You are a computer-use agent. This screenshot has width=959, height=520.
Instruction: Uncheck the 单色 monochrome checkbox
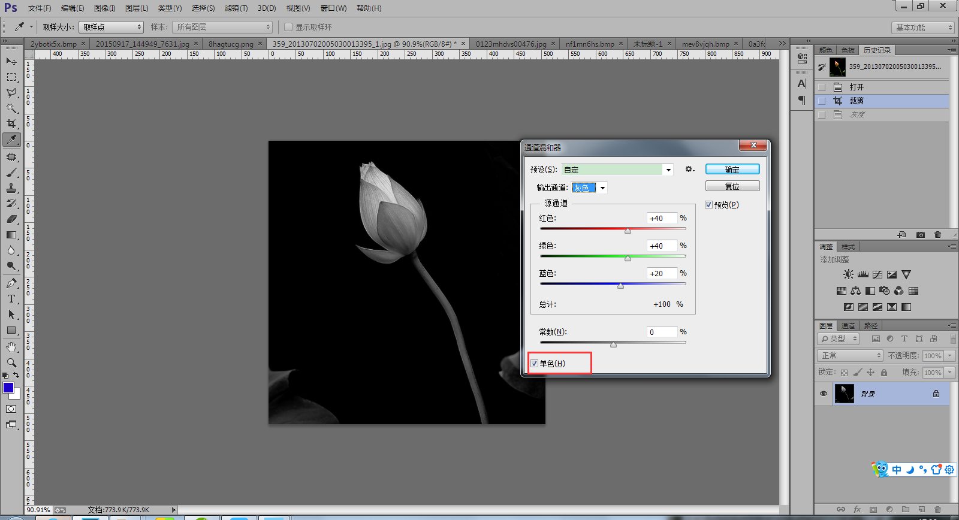(x=535, y=364)
